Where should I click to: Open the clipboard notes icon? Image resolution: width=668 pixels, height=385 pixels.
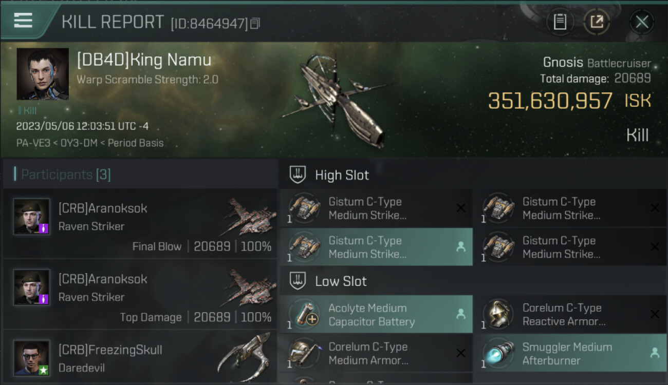point(560,22)
